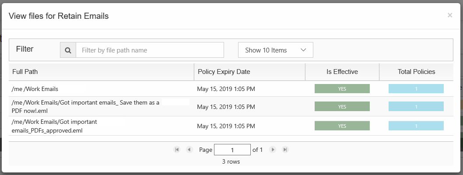Jump to last page of results
The image size is (463, 175).
tap(285, 150)
